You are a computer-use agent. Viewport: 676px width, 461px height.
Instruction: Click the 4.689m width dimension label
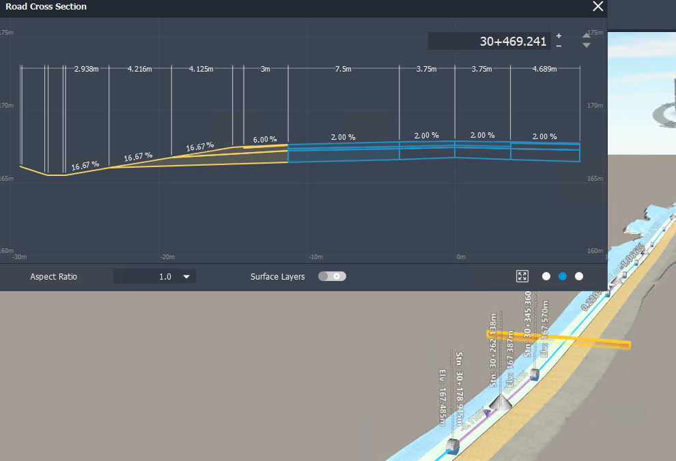point(544,69)
